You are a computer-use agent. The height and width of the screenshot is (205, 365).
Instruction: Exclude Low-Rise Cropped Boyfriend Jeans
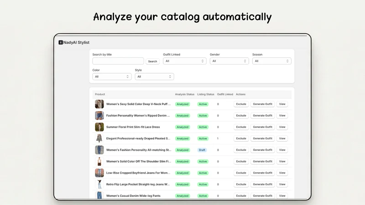[241, 173]
